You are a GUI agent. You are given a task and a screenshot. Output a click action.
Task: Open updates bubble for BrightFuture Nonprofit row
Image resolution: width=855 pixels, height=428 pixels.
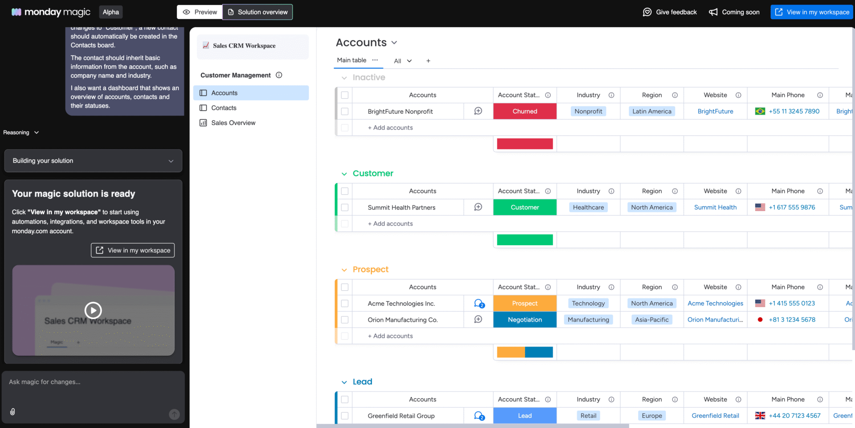tap(478, 112)
